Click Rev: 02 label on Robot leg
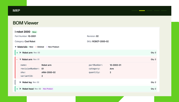The width and height of the screenshot is (179, 102). [x=36, y=82]
